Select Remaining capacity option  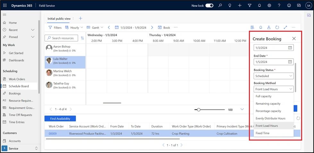[274, 104]
